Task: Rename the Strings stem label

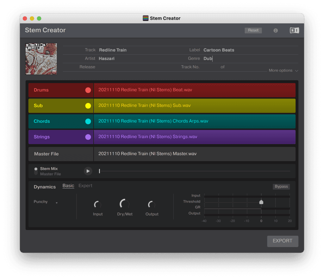Action: 41,137
